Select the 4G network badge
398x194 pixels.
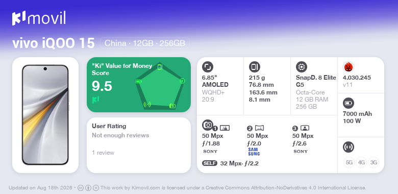tap(361, 162)
